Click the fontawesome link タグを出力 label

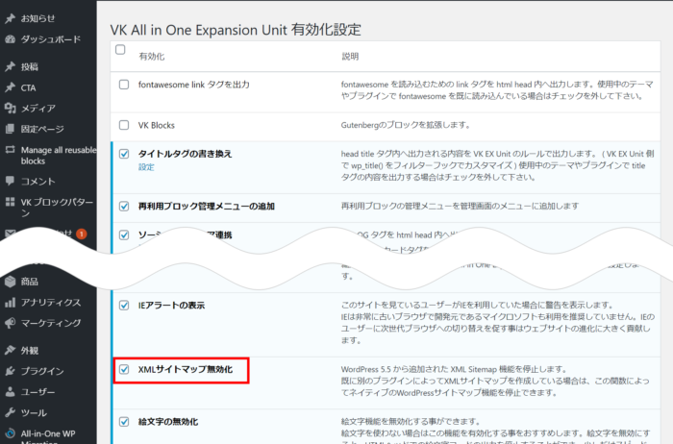tap(194, 85)
